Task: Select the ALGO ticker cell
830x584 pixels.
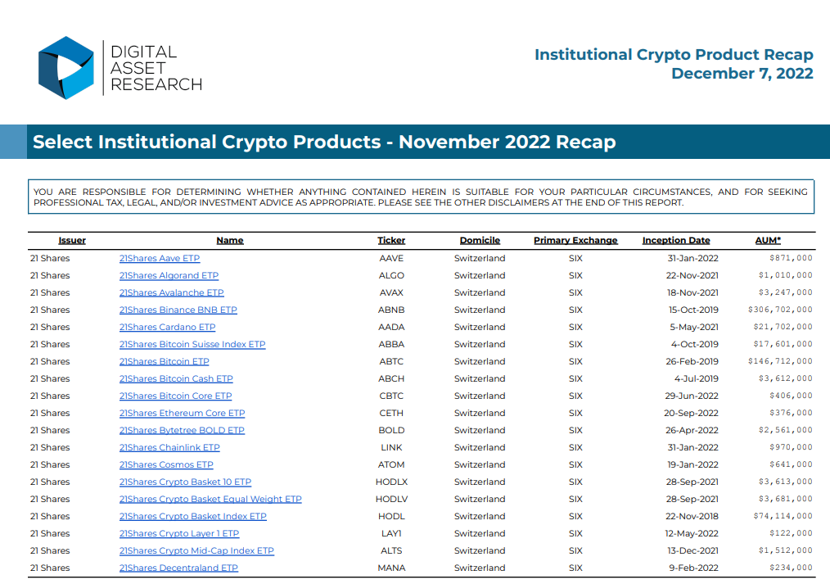Action: [x=391, y=275]
